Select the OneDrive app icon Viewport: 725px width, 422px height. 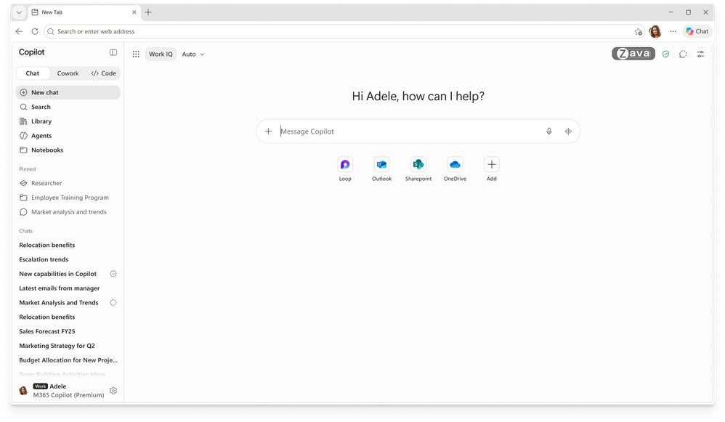[x=455, y=165]
